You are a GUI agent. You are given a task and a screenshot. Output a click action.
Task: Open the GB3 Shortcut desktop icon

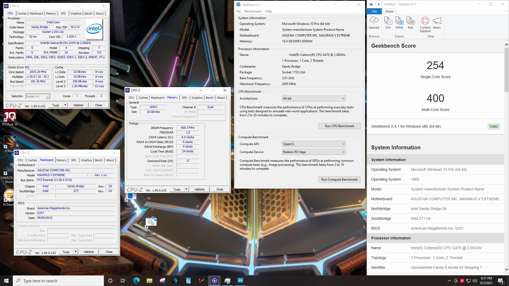131,202
